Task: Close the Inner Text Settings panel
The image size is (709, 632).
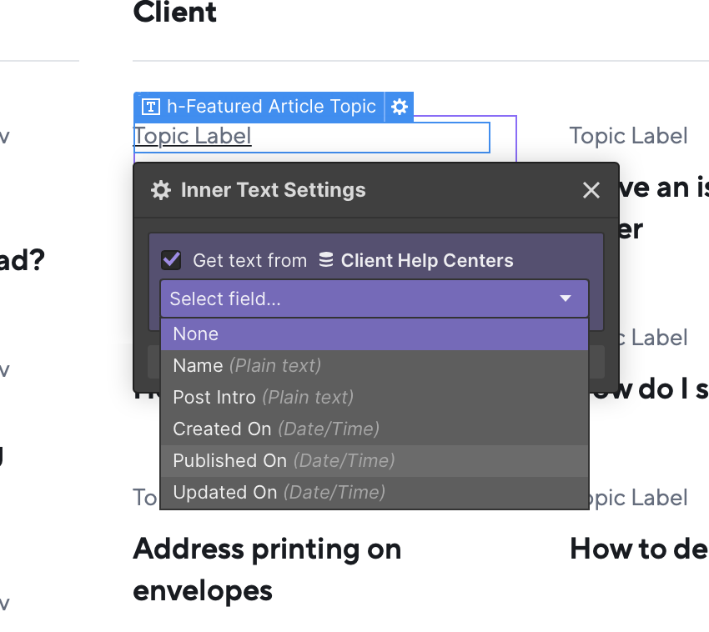Action: (591, 190)
